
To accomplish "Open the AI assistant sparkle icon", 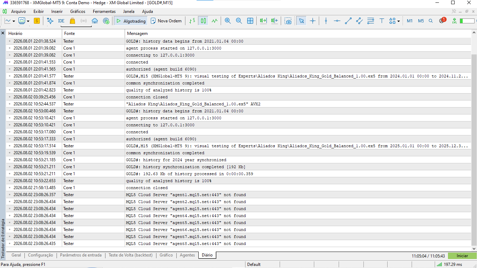I will [x=50, y=21].
